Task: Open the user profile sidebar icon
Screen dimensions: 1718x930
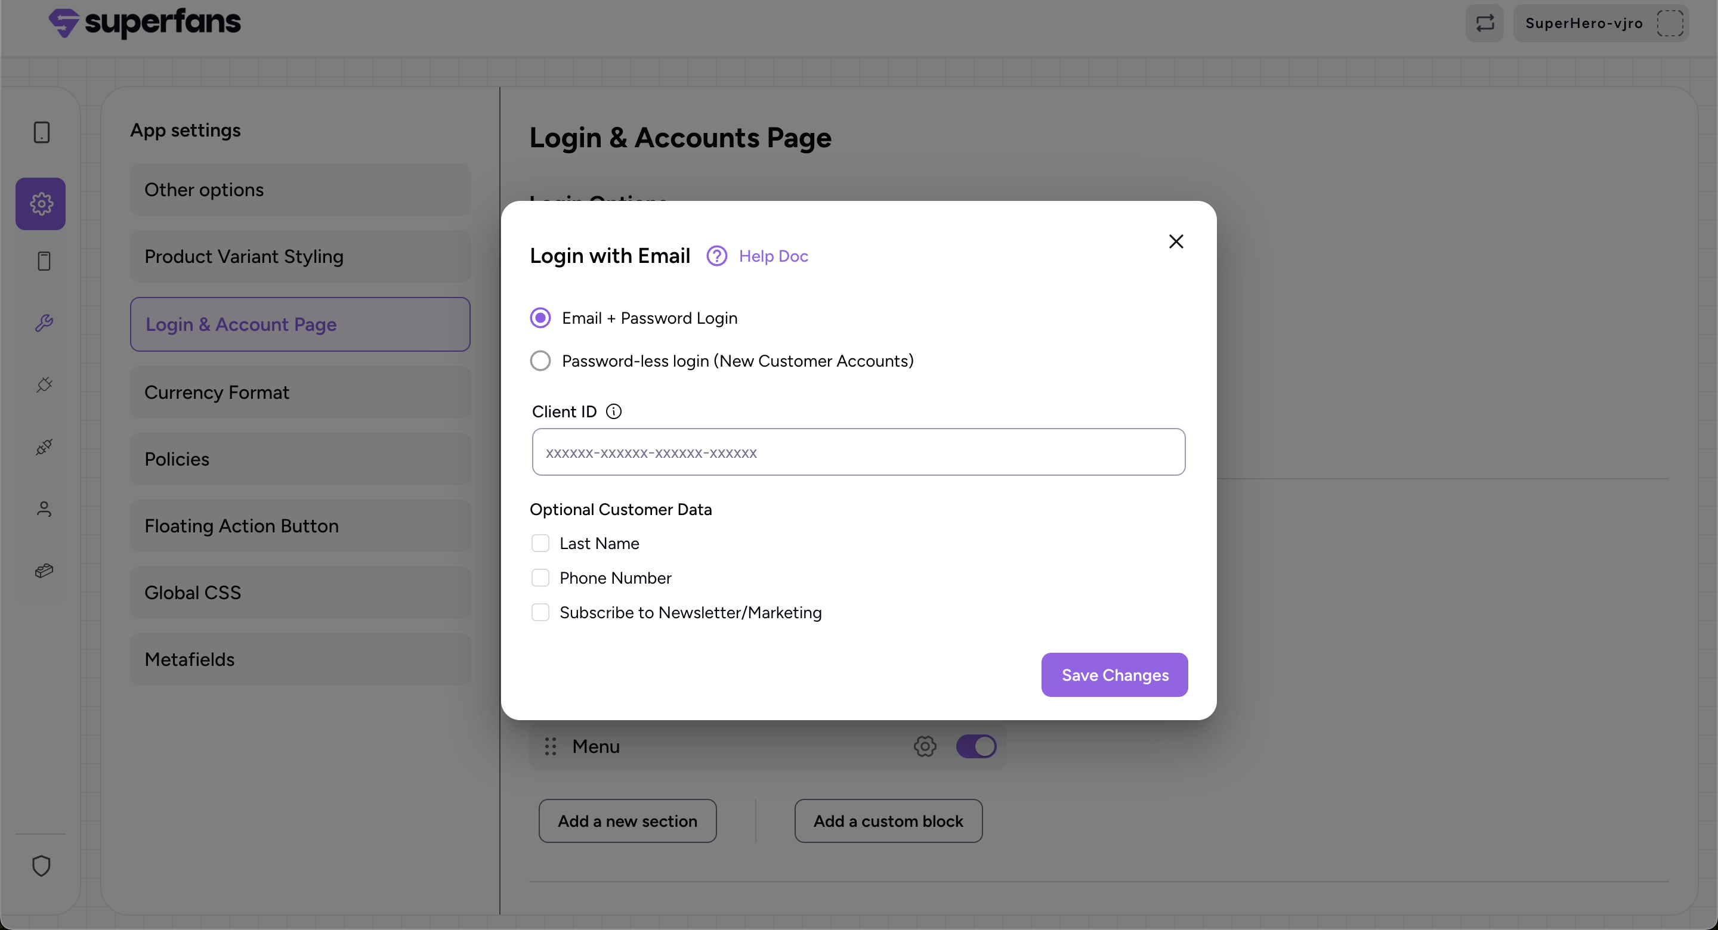Action: [44, 509]
